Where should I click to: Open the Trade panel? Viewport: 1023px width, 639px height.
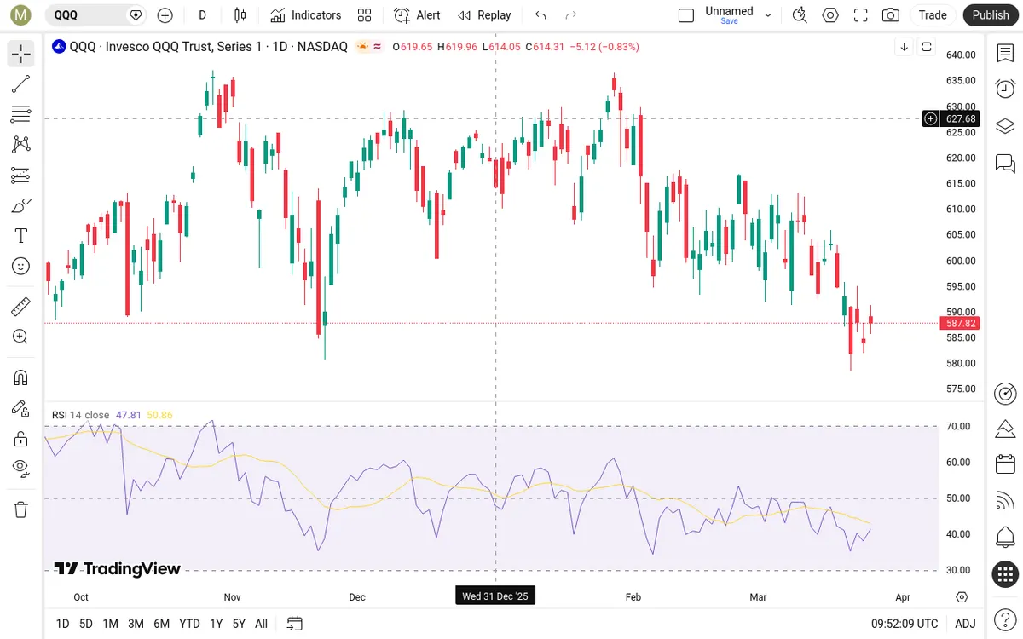click(933, 15)
